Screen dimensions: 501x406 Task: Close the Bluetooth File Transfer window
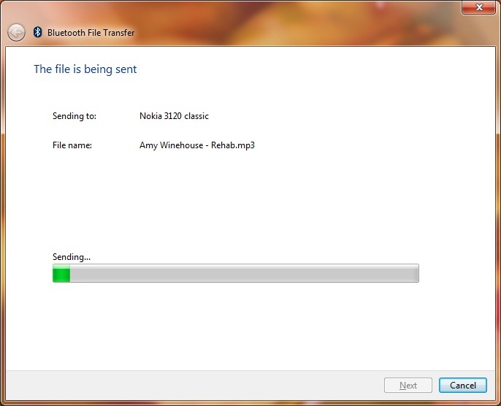478,7
